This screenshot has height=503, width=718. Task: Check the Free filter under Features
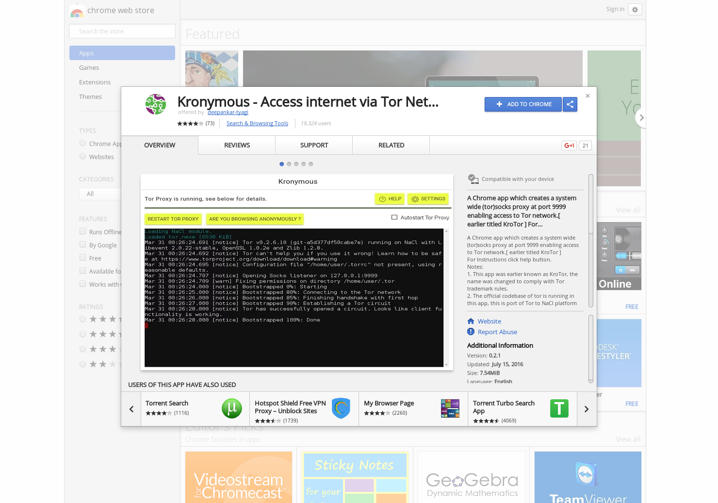[82, 258]
